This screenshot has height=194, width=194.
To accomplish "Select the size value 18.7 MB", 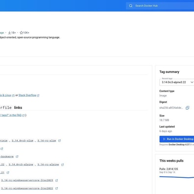I will tap(164, 120).
